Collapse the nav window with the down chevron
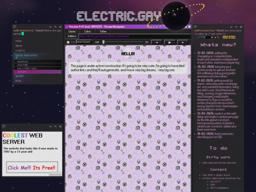Image resolution: width=256 pixels, height=192 pixels. (x=50, y=27)
